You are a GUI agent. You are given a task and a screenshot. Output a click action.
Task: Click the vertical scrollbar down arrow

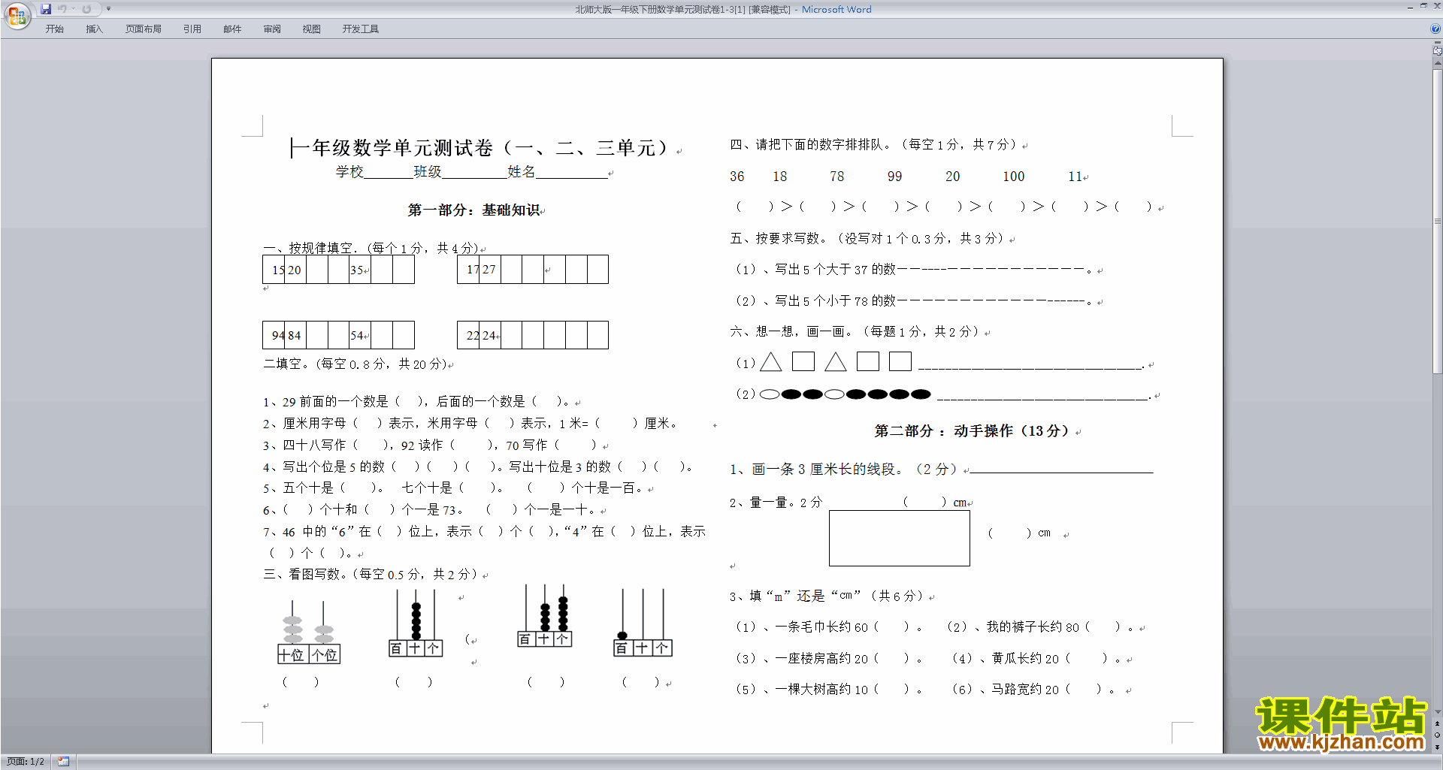(1437, 711)
